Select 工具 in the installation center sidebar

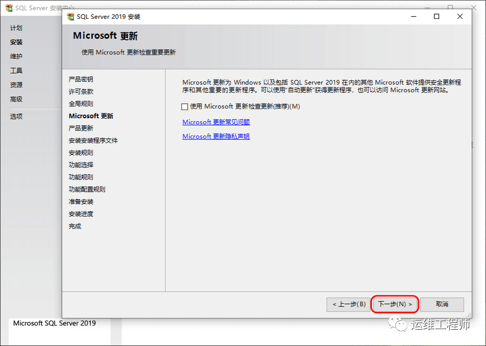[16, 71]
